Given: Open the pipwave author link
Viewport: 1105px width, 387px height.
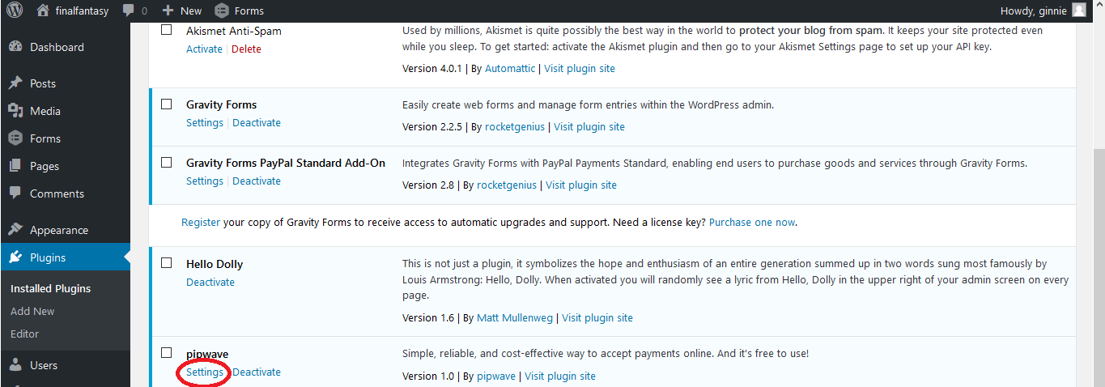Looking at the screenshot, I should (496, 376).
